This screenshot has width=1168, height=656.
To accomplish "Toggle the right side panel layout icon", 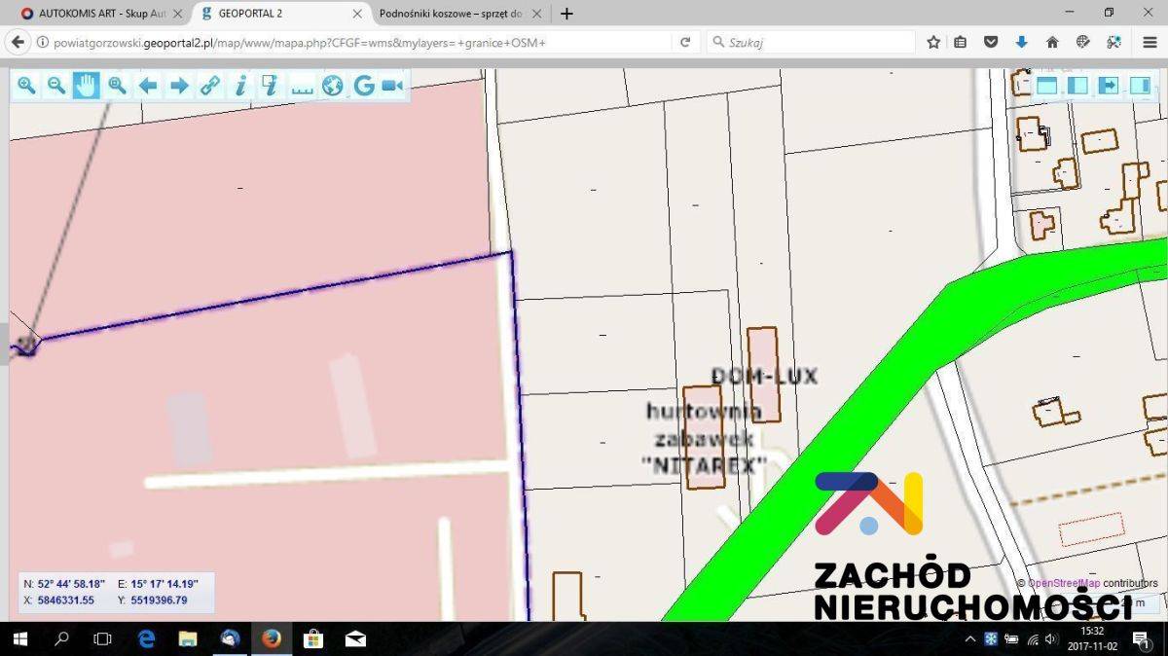I will tap(1140, 85).
